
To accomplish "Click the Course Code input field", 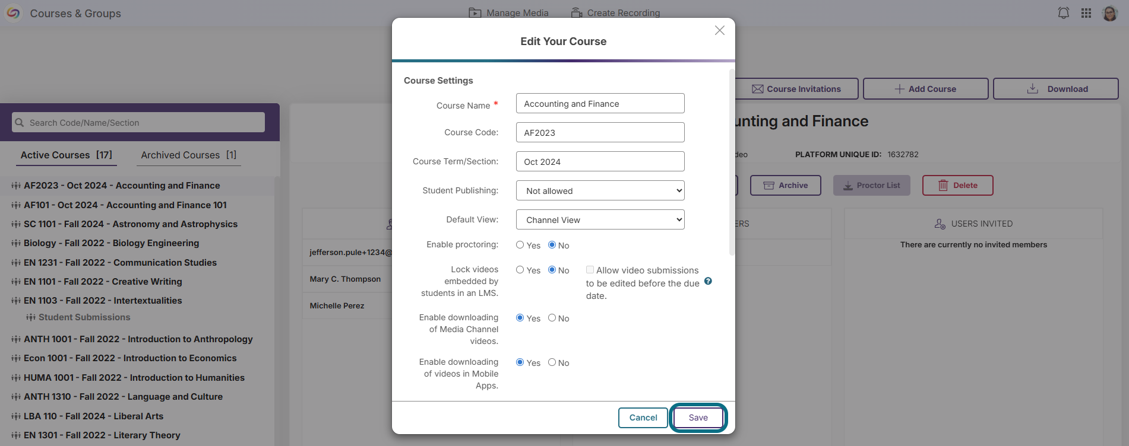I will pyautogui.click(x=600, y=132).
